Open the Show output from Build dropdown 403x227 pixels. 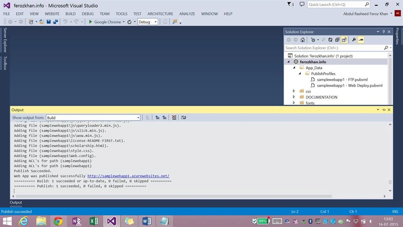(x=93, y=117)
